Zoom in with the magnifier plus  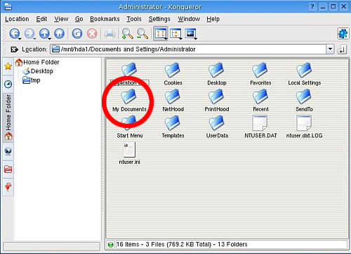127,34
